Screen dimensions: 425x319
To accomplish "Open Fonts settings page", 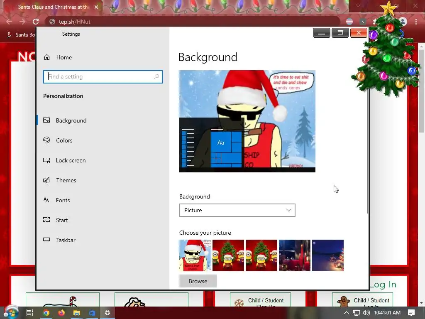I will pyautogui.click(x=63, y=200).
